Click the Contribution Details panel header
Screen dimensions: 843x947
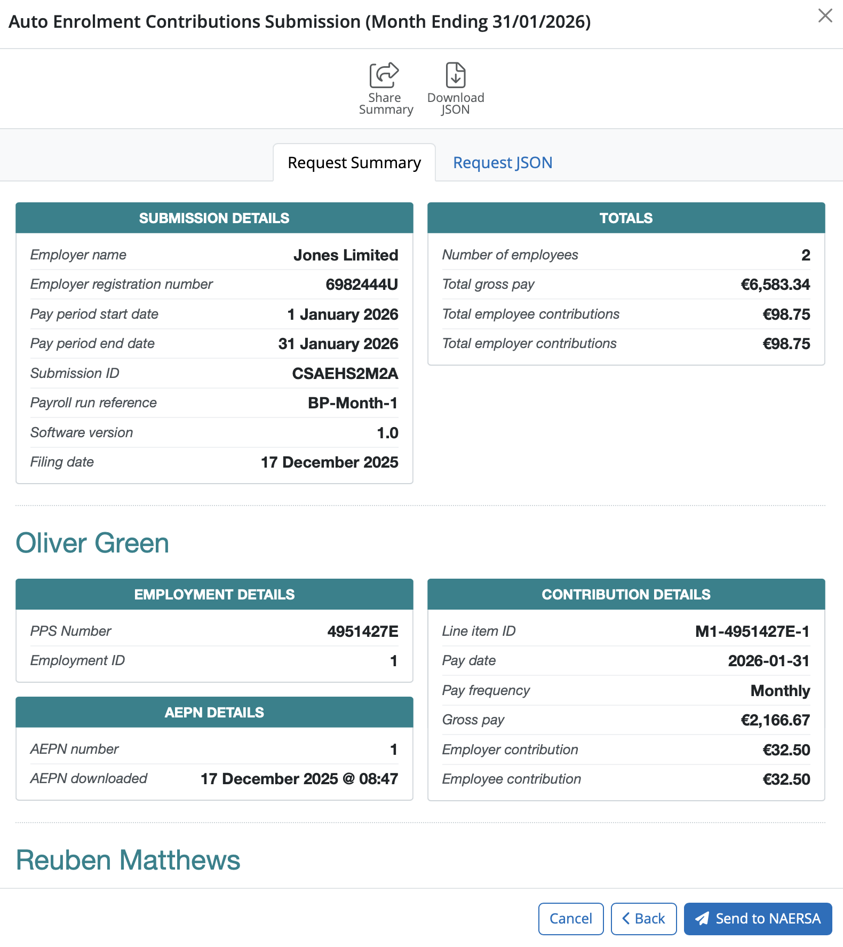click(x=626, y=595)
